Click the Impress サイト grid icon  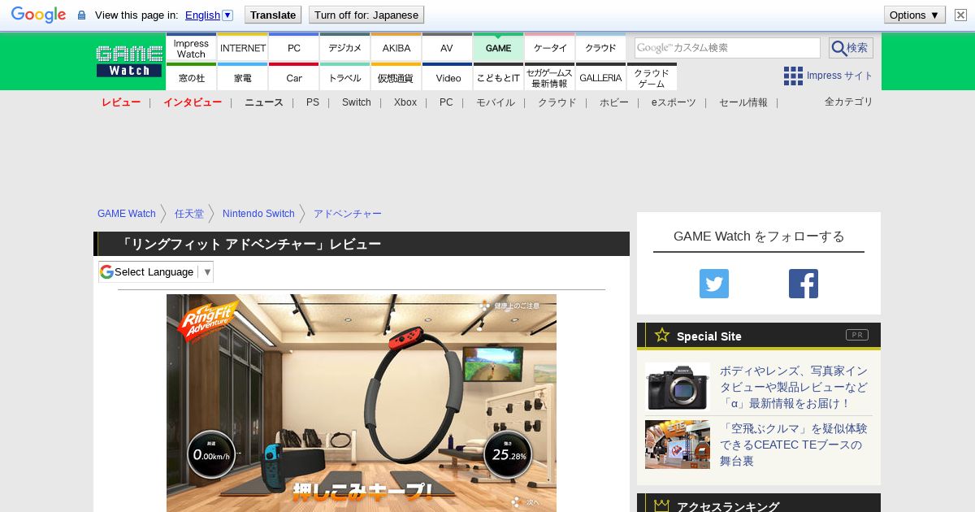tap(793, 76)
